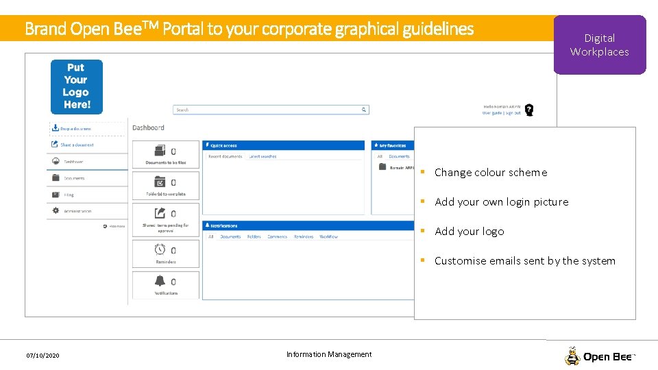Screen dimensions: 658x370
Task: Click the orange slide title text
Action: click(x=249, y=29)
